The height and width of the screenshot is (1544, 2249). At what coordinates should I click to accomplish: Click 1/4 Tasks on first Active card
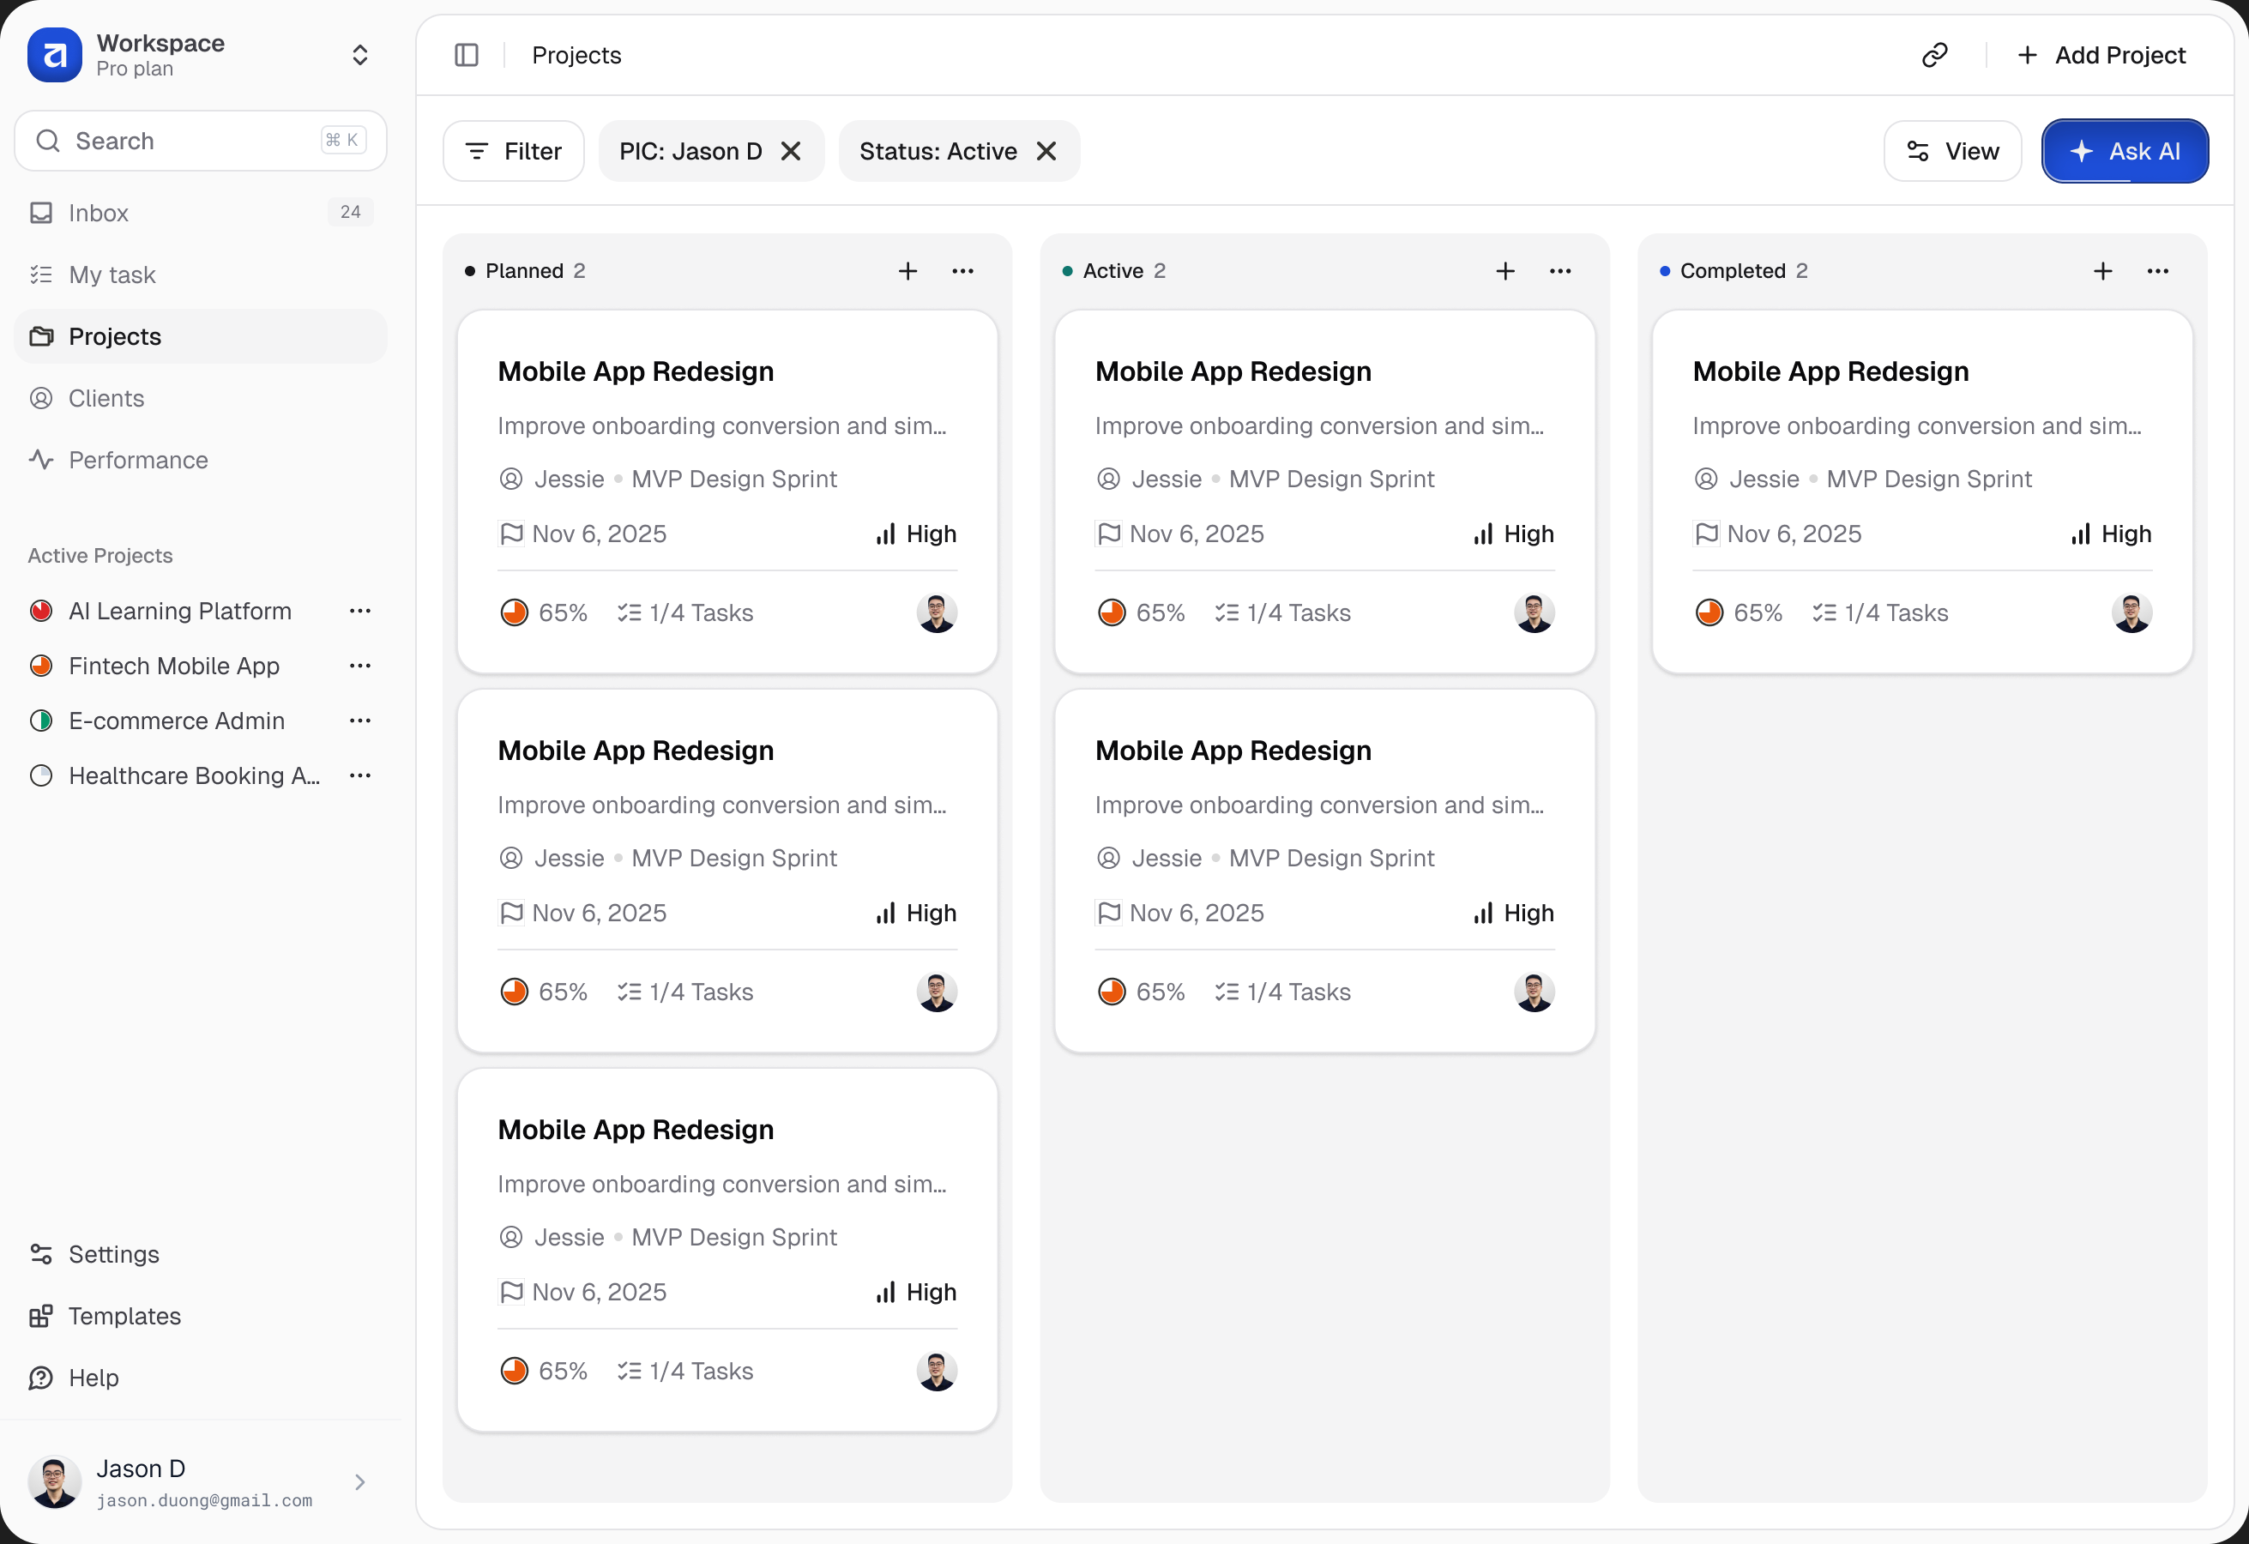[1282, 613]
